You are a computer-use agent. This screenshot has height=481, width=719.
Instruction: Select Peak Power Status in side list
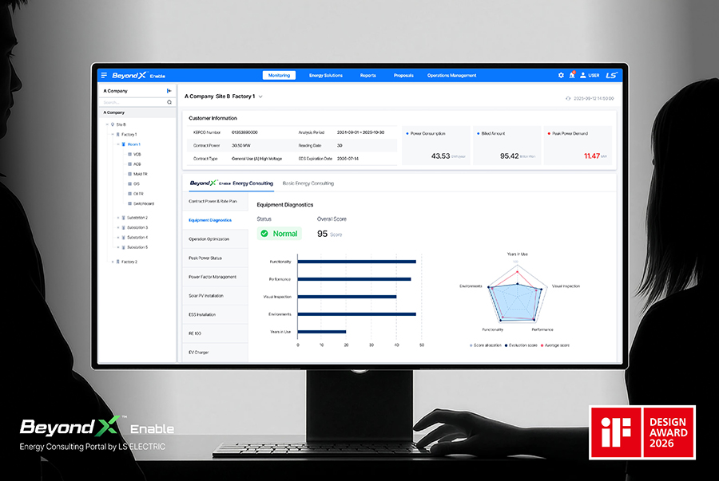click(x=205, y=258)
